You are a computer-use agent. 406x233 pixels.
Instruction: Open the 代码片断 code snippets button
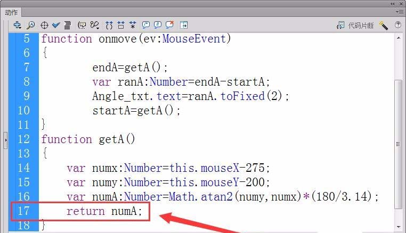355,26
